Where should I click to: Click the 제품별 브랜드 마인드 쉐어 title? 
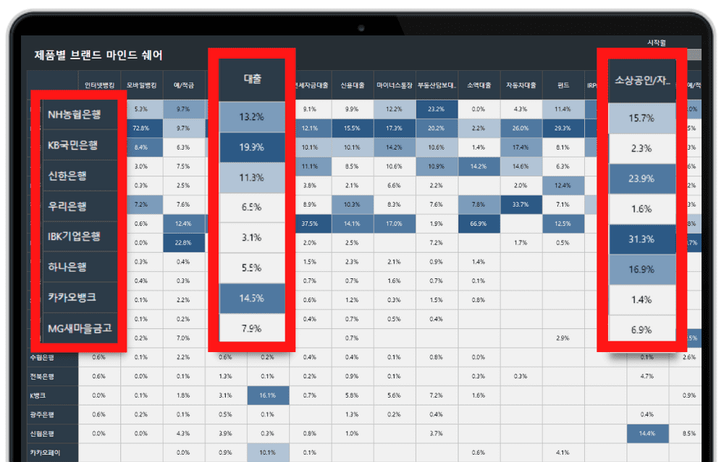[x=98, y=56]
